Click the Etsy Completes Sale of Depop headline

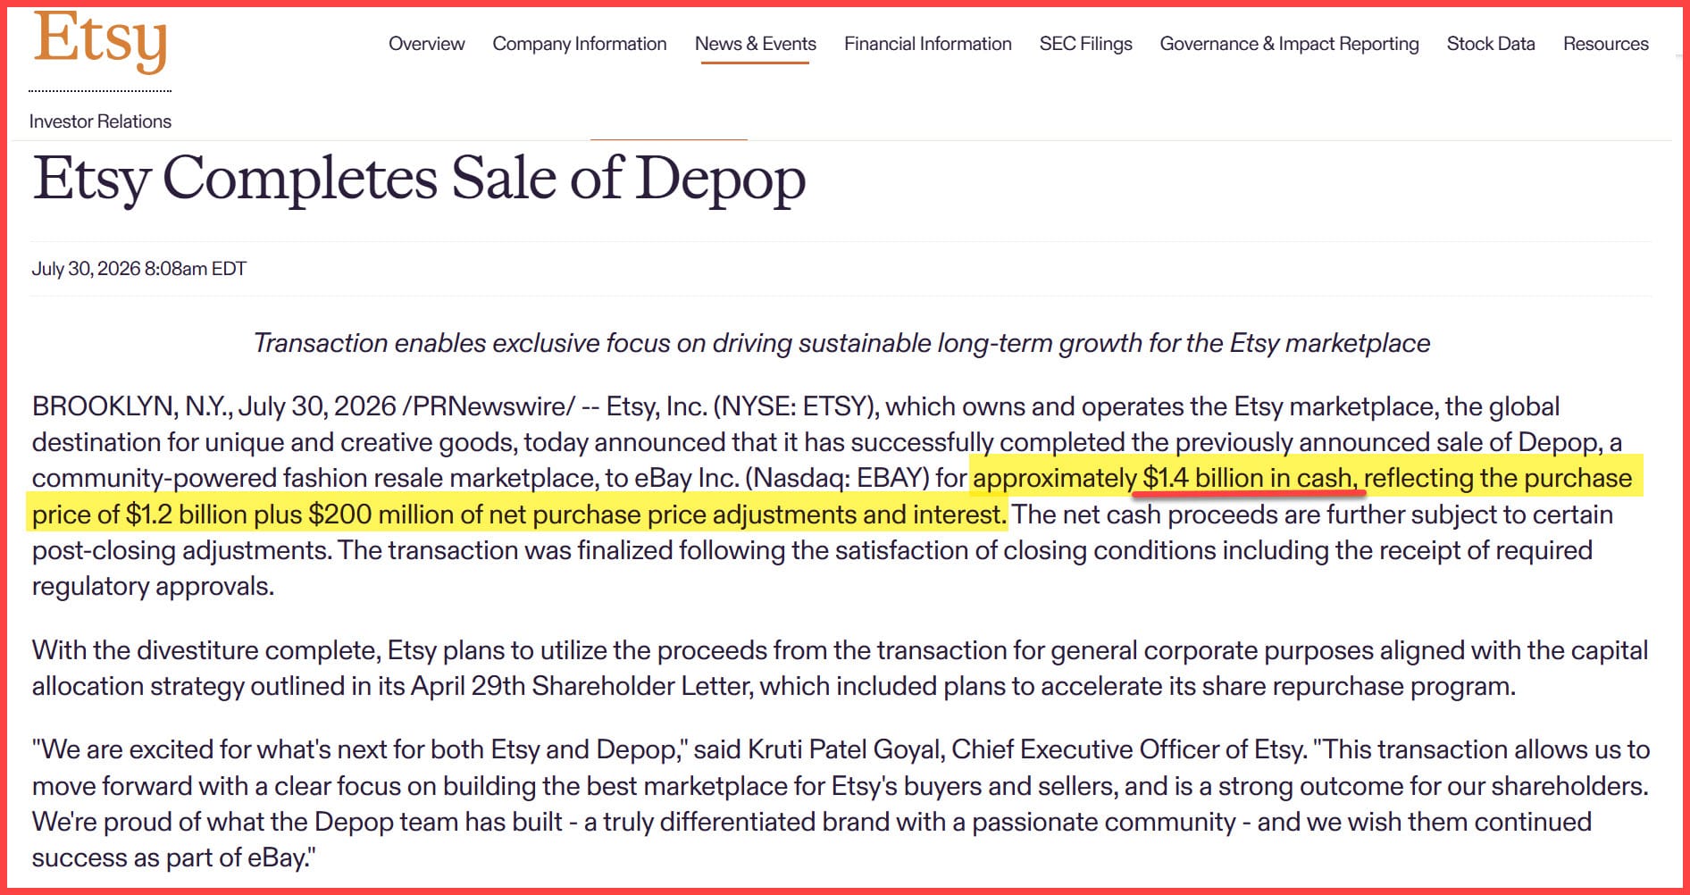click(x=419, y=179)
